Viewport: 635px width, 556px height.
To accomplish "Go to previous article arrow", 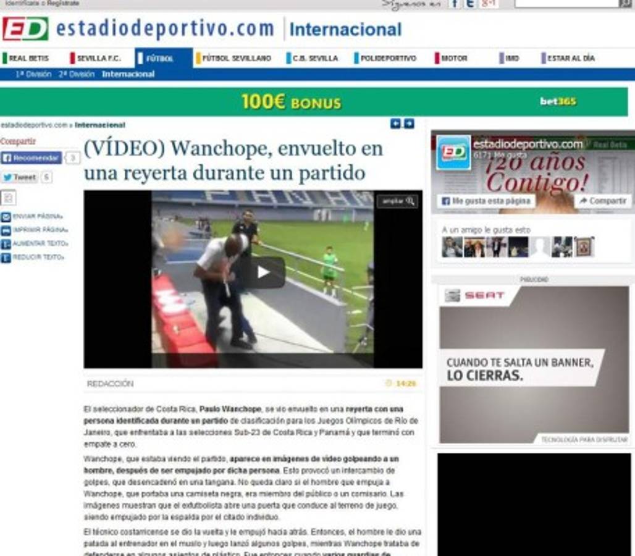I will click(395, 124).
